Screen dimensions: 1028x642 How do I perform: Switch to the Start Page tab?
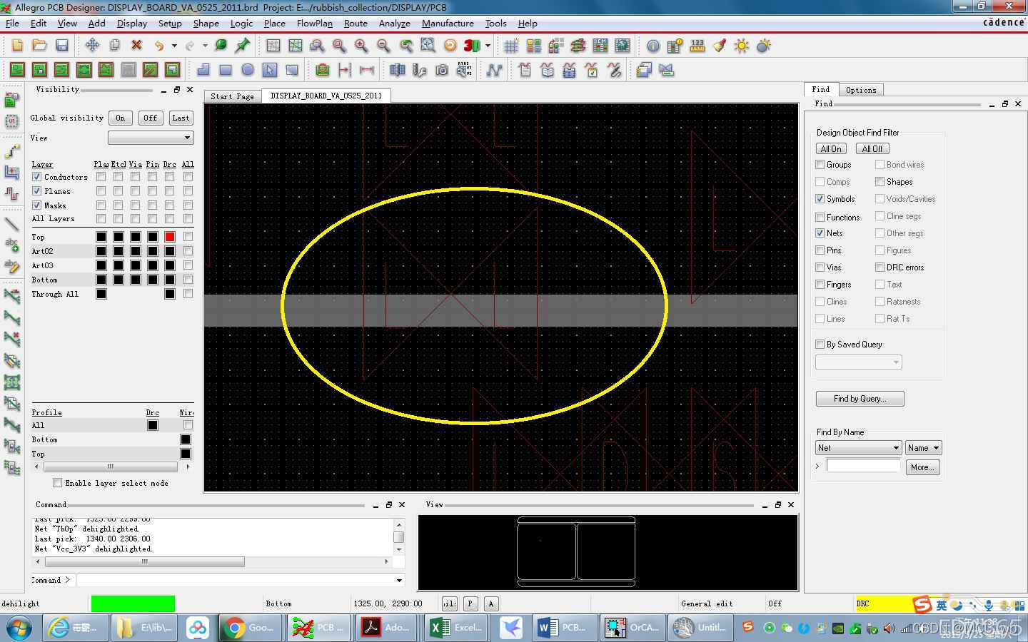coord(232,96)
